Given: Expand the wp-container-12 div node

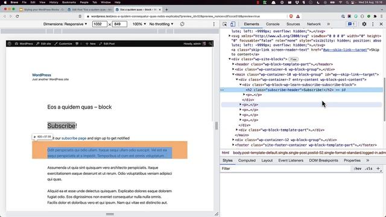Looking at the screenshot, I should (x=233, y=140).
